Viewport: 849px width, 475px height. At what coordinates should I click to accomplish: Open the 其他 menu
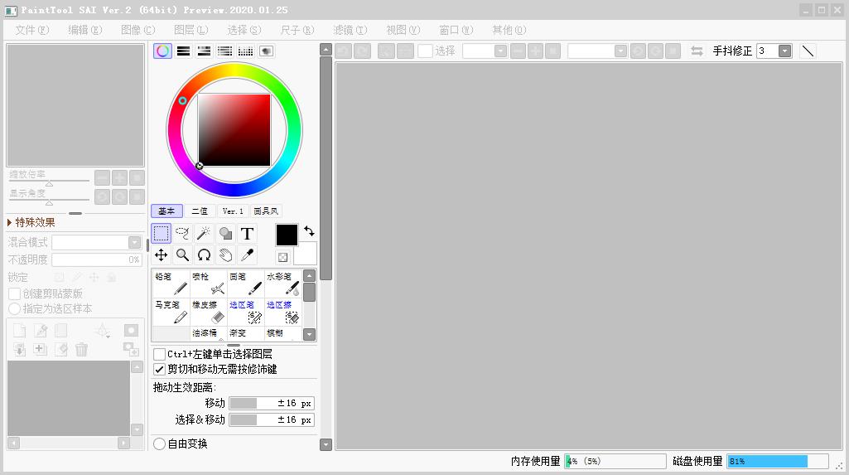(x=509, y=30)
